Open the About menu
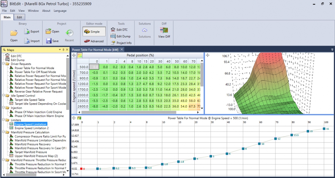This screenshot has width=335, height=178. (x=46, y=11)
